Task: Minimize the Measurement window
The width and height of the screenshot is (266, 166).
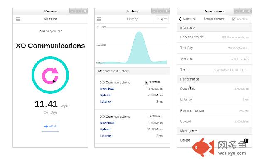Action: [236, 11]
